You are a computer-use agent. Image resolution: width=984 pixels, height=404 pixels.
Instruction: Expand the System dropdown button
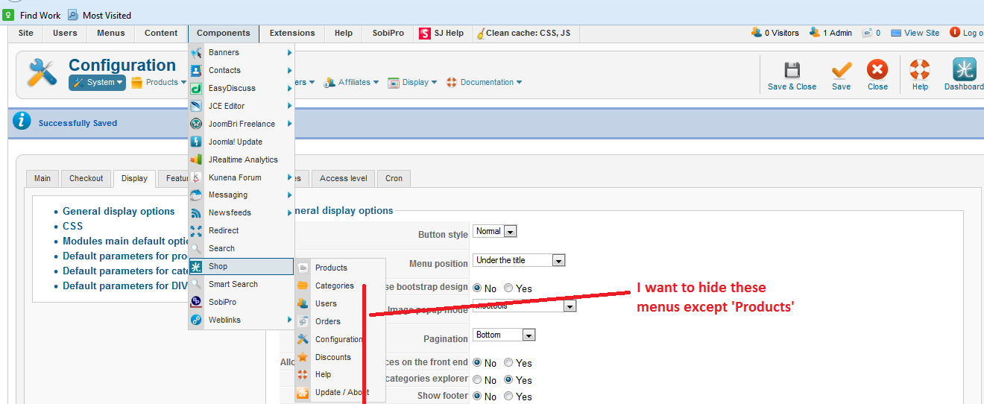(97, 83)
